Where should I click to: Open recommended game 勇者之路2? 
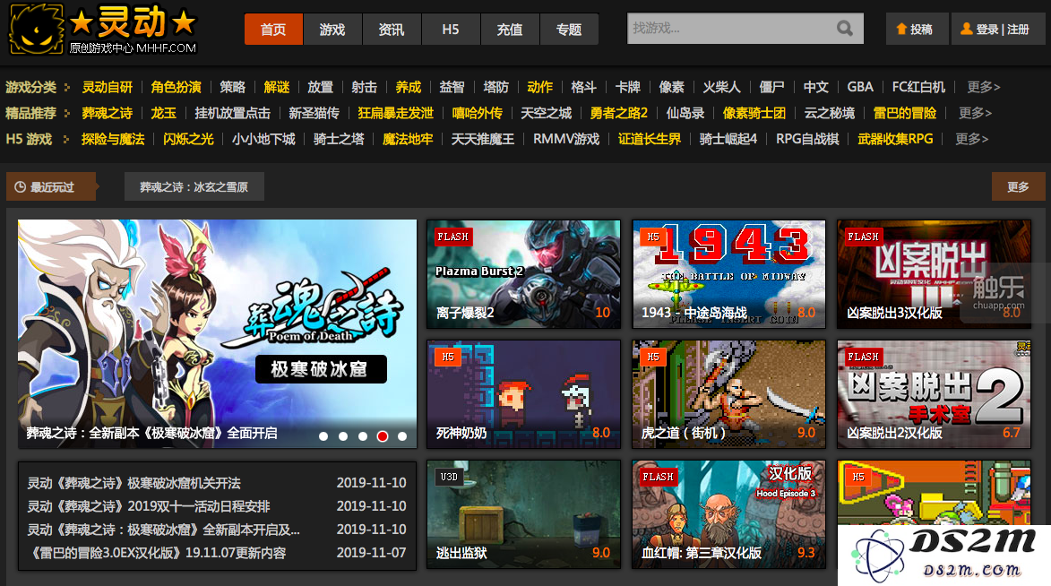point(618,113)
